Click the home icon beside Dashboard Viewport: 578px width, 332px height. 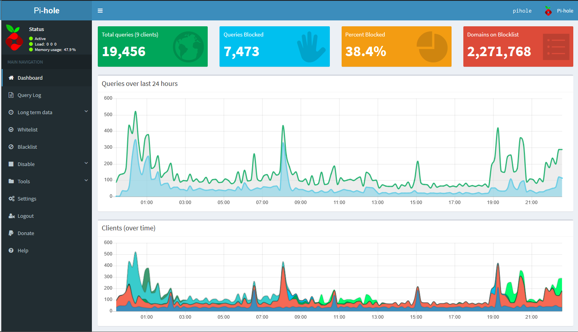[x=11, y=78]
